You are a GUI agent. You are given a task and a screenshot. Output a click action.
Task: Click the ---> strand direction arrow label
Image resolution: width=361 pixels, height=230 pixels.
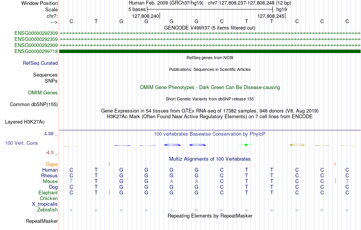point(54,22)
